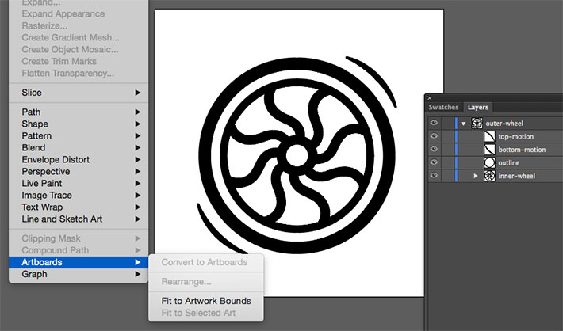Click the outline layer thumbnail
Viewport: 563px width, 331px height.
[x=490, y=162]
